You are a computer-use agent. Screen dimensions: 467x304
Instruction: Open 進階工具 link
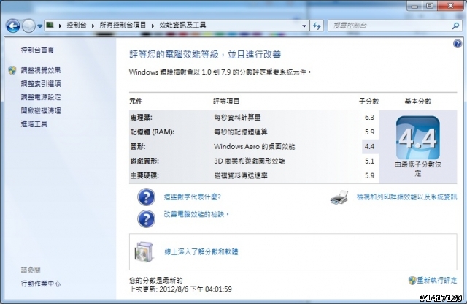[34, 124]
